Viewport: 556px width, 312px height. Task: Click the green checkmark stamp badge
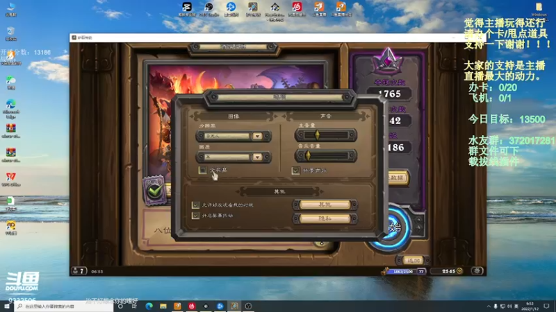(154, 190)
